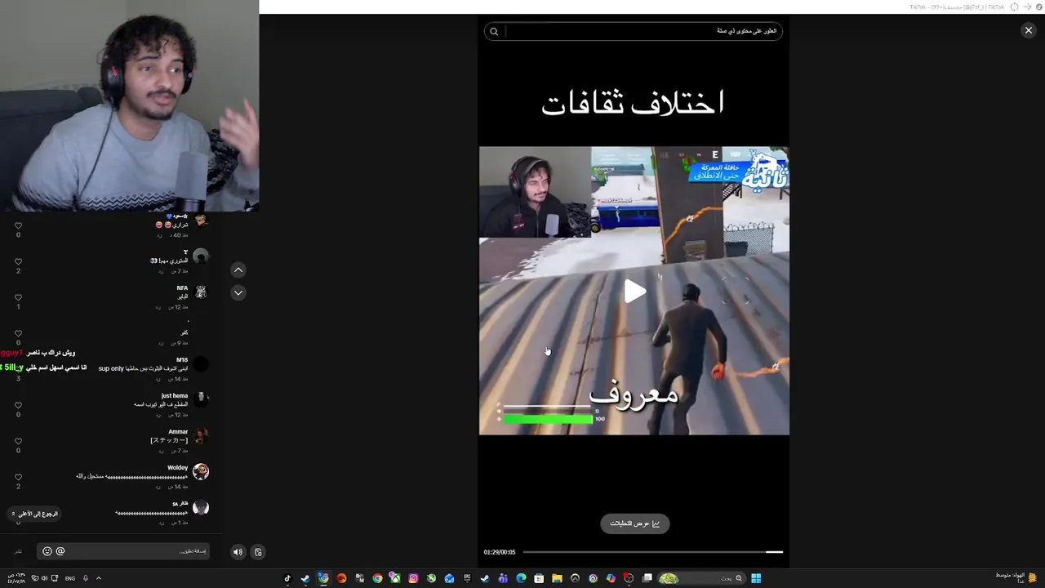Like the comment by Ammar
The image size is (1045, 588).
click(x=18, y=441)
